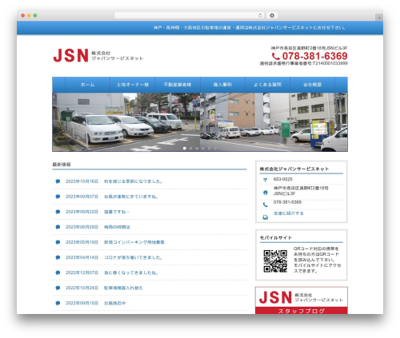Click the browser reload icon
Image resolution: width=400 pixels, height=338 pixels.
(260, 16)
